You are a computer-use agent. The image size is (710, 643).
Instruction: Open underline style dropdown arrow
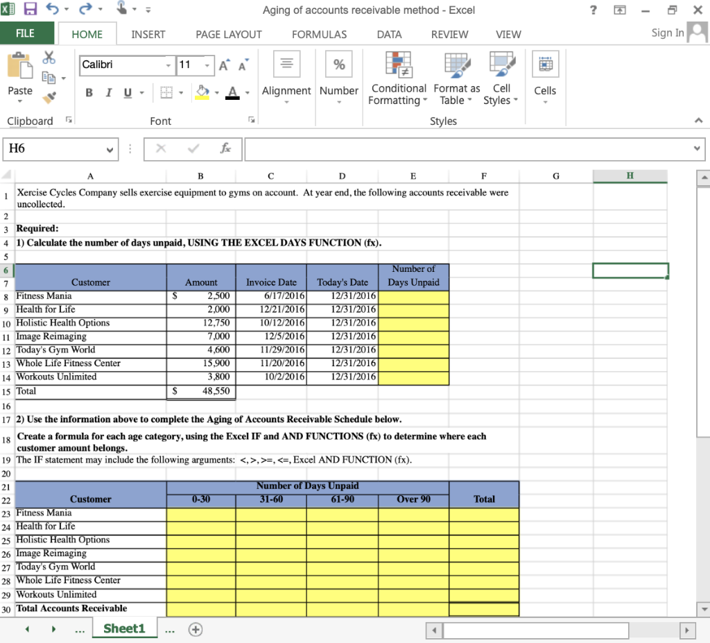pyautogui.click(x=141, y=93)
